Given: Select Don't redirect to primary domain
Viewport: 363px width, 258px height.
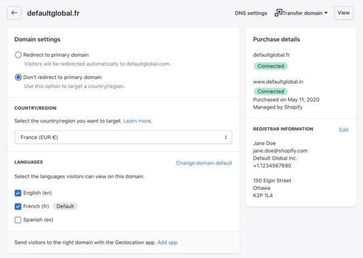Looking at the screenshot, I should tap(18, 77).
